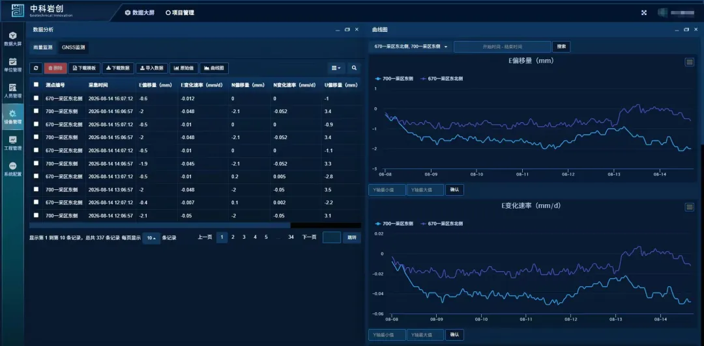Open 人员管理 sidebar icon
Image resolution: width=704 pixels, height=346 pixels.
point(12,90)
